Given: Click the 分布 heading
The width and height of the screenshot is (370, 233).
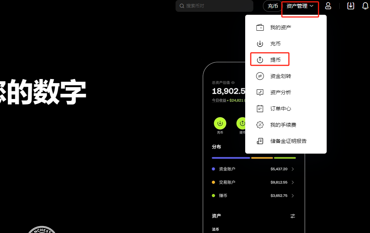Looking at the screenshot, I should point(216,147).
